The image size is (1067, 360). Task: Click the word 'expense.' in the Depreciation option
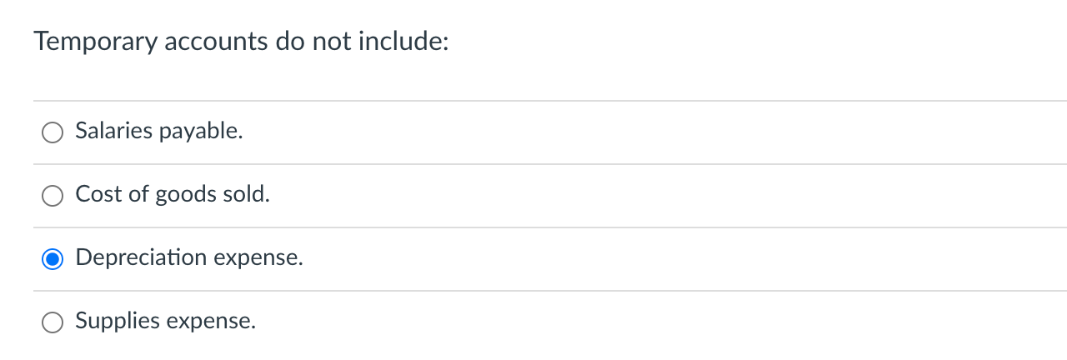click(258, 257)
